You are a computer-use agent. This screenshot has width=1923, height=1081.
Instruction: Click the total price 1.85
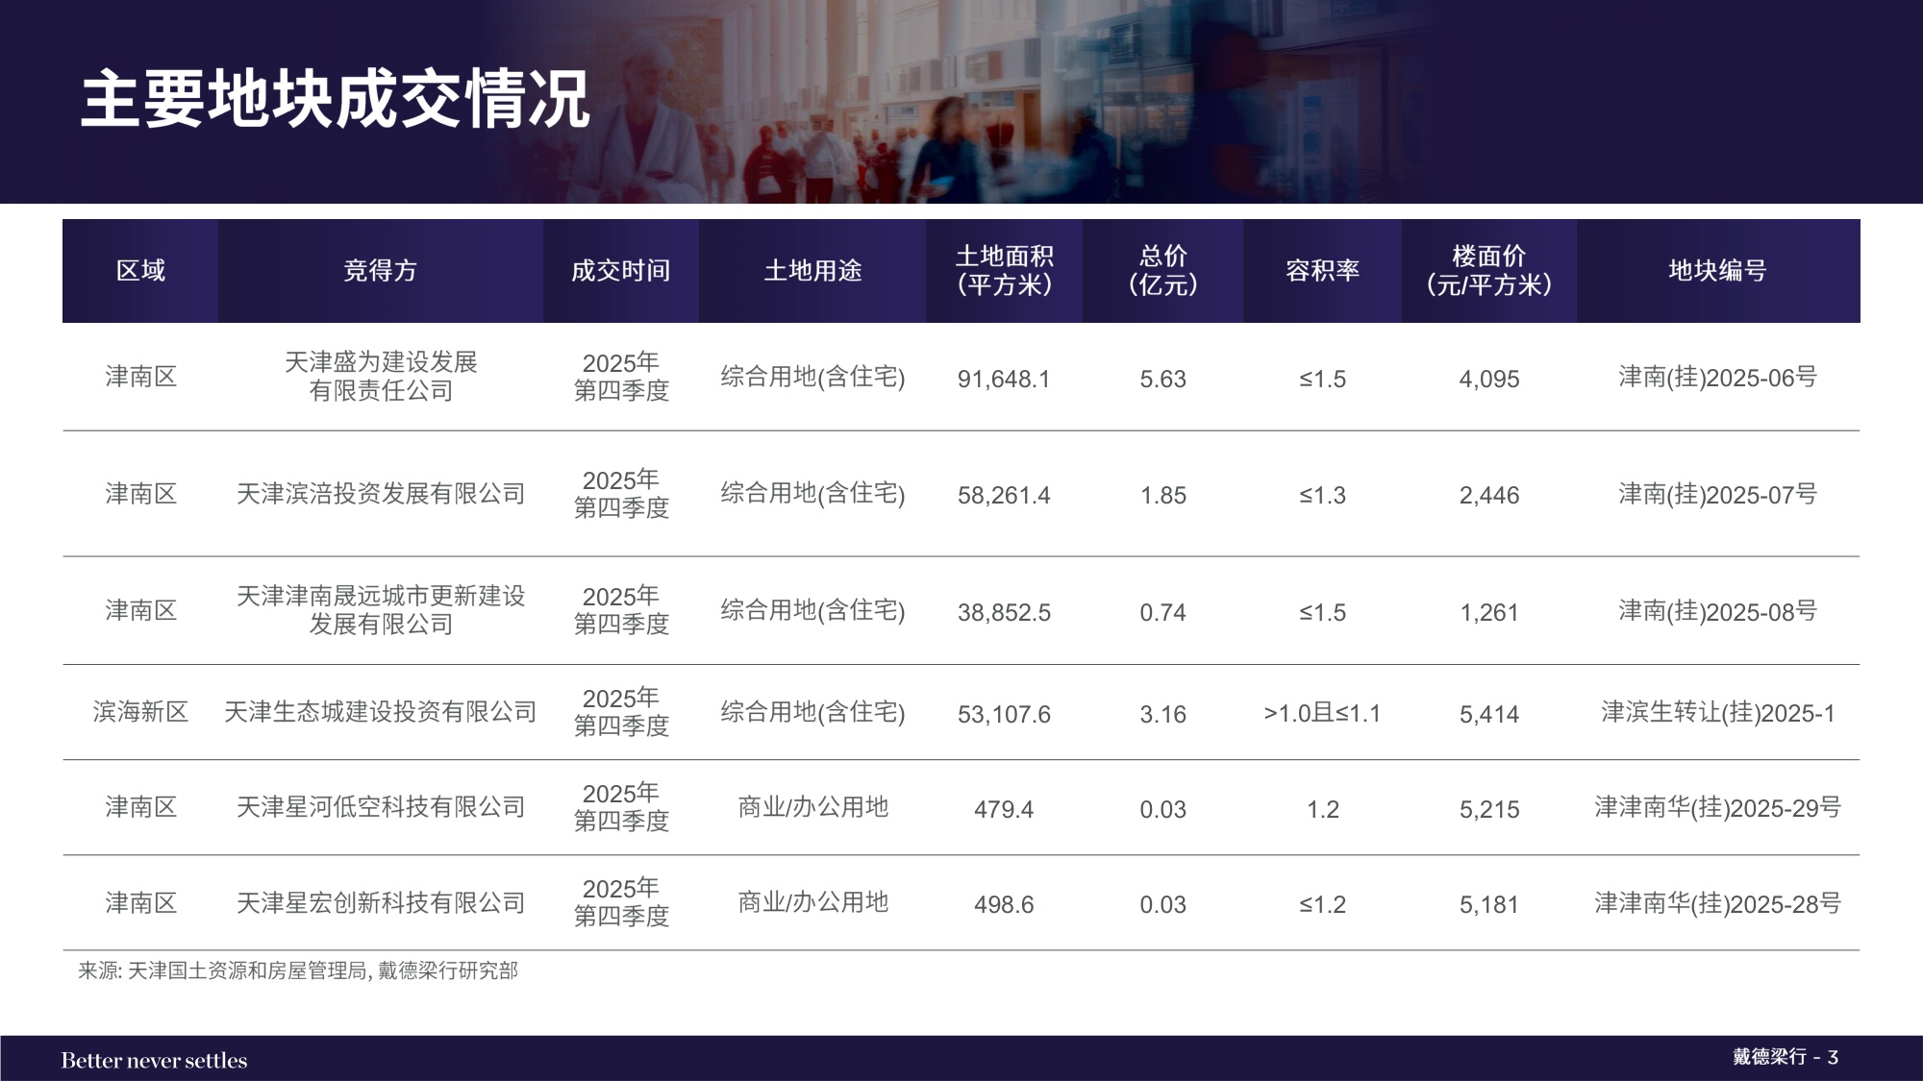click(1162, 495)
